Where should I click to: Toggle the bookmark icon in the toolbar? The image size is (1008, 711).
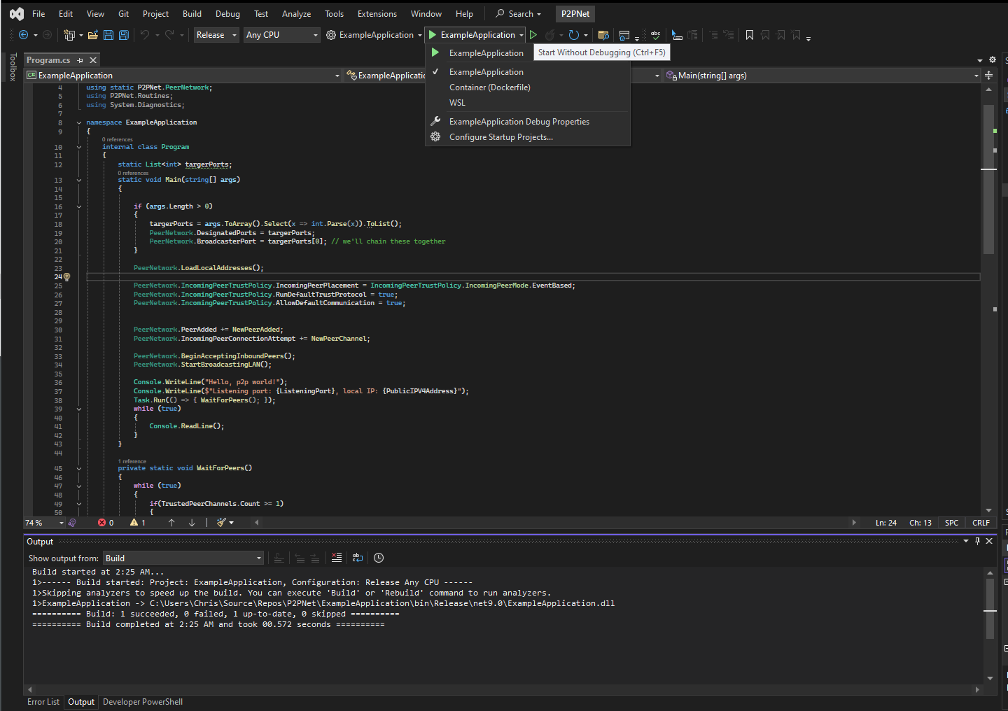[x=750, y=35]
